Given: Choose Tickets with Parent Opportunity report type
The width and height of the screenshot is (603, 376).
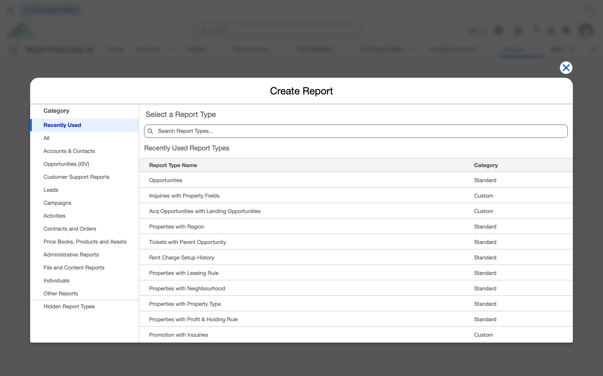Looking at the screenshot, I should coord(356,242).
